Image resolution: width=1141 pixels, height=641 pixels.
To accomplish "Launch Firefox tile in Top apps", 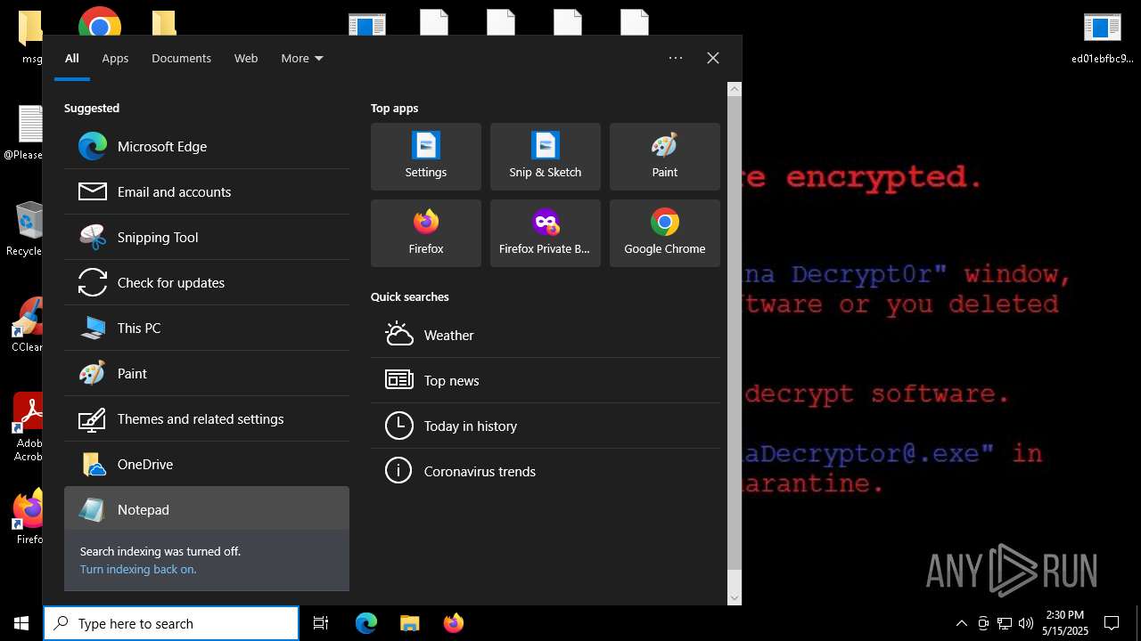I will tap(426, 233).
